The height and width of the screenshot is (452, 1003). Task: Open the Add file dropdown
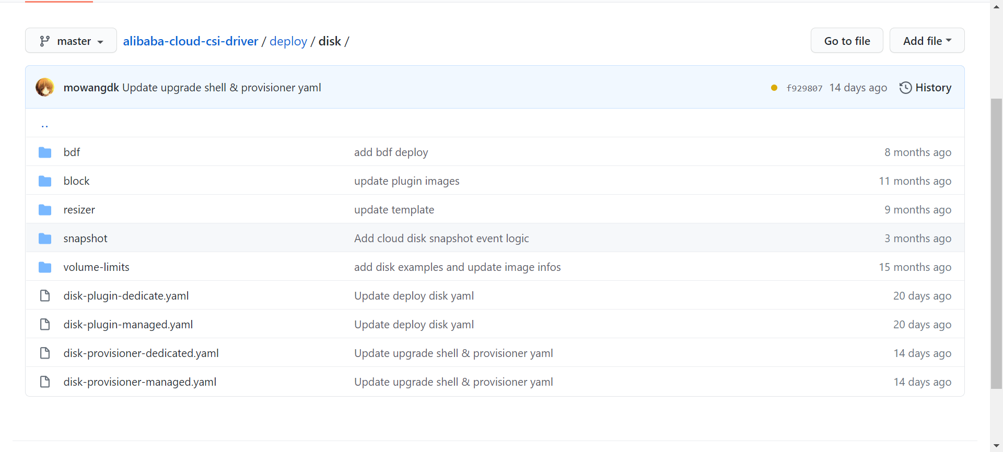point(927,41)
